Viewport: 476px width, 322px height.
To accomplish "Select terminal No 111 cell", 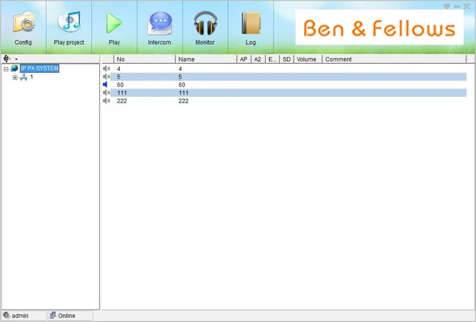I will [122, 93].
